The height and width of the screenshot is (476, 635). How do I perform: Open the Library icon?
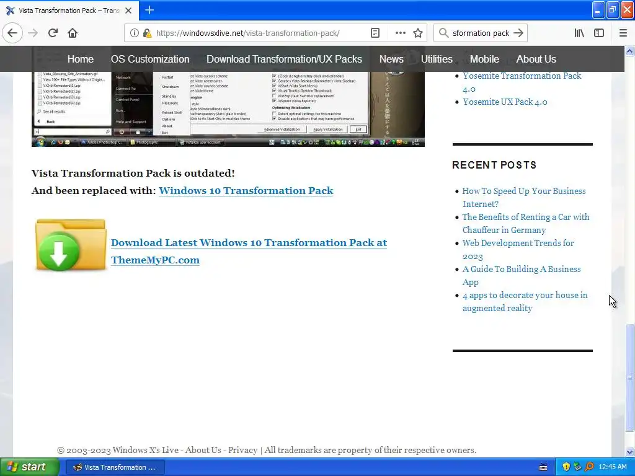[x=579, y=33]
